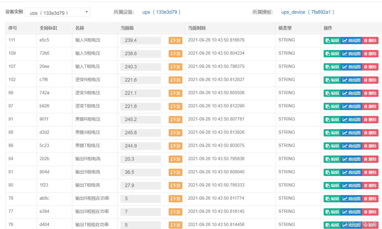Select timestamp 2021-09-26 10:43:50.807781
Viewport: 382px width, 229px height.
[216, 119]
